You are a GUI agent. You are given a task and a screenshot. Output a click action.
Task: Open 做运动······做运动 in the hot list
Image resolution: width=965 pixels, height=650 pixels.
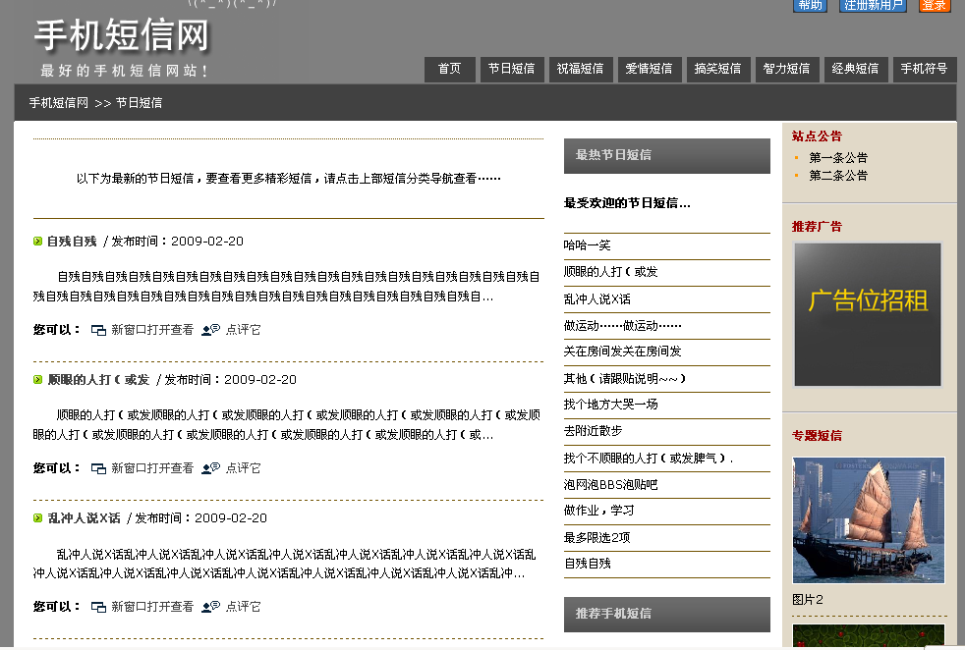click(622, 326)
